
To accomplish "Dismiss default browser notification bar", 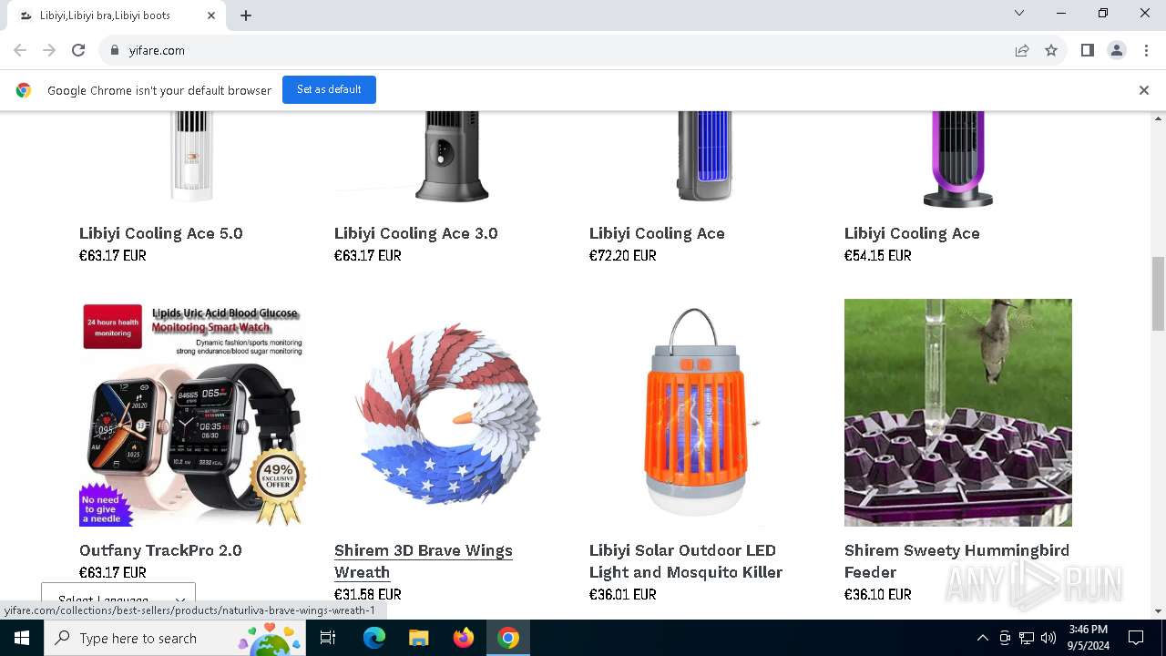I will click(x=1144, y=90).
